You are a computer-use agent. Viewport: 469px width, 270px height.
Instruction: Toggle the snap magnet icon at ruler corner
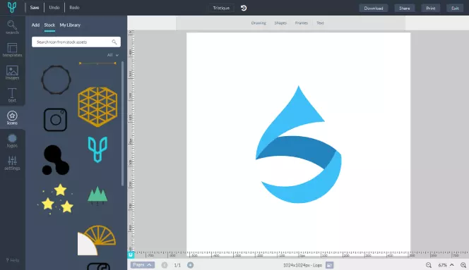[131, 254]
